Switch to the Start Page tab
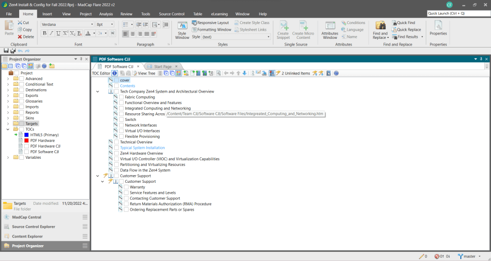491x261 pixels. point(163,66)
